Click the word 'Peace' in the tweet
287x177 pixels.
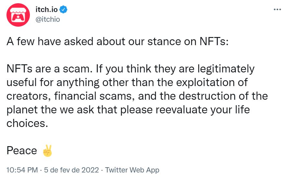pyautogui.click(x=22, y=151)
